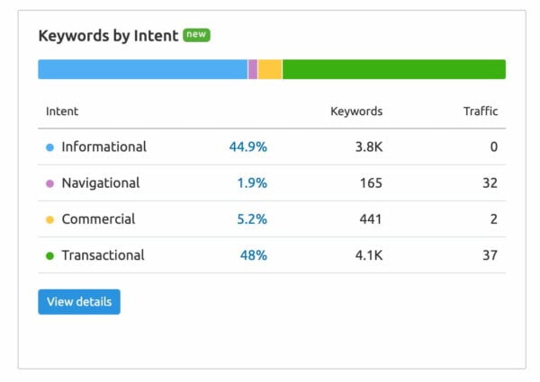Click the 3.8K Informational keywords value
540x382 pixels.
coord(369,147)
